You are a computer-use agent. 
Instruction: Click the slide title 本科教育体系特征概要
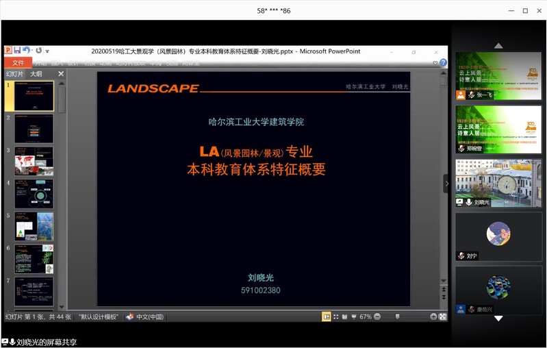[x=257, y=169]
